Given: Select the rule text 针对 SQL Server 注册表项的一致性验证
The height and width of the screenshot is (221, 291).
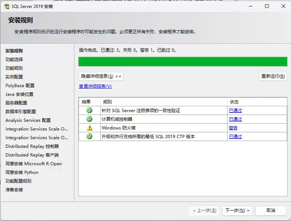Looking at the screenshot, I should click(x=141, y=110).
